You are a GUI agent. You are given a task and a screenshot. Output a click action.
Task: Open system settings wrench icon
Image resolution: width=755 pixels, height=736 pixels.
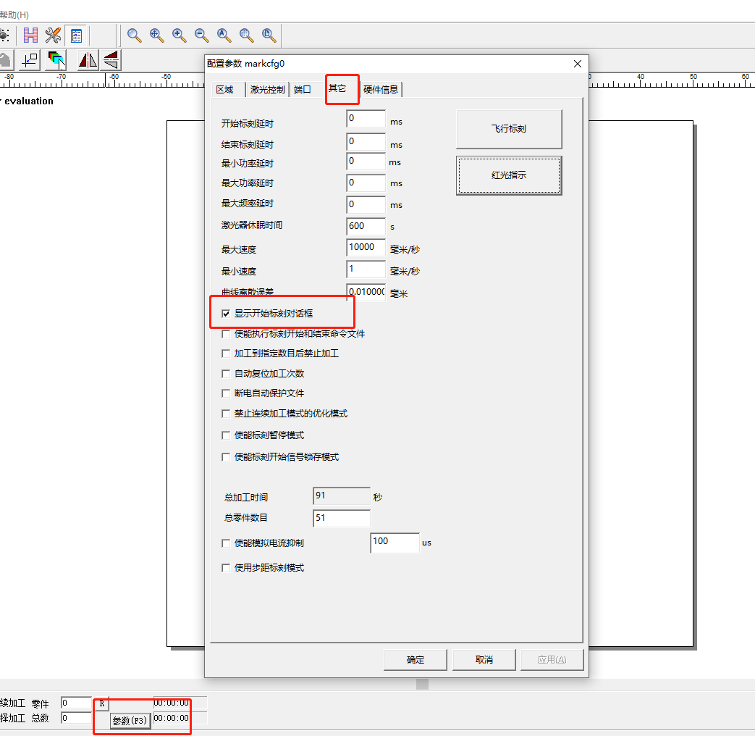click(x=53, y=35)
